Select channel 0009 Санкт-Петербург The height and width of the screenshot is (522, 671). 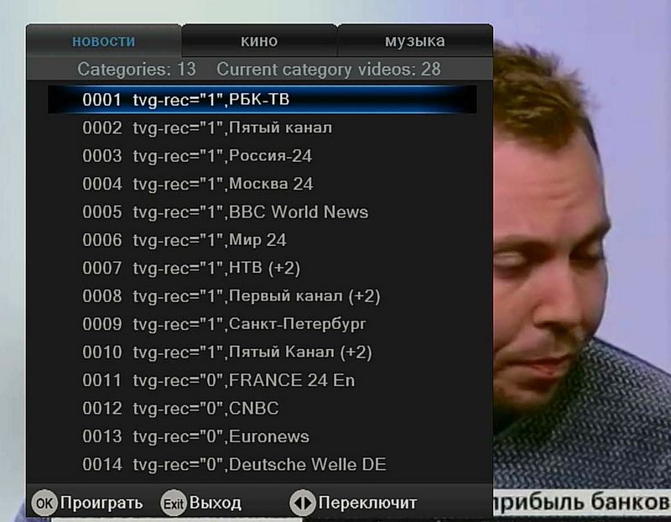click(263, 324)
